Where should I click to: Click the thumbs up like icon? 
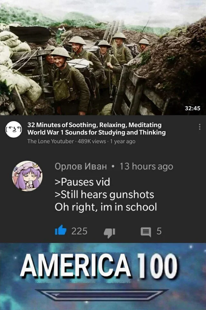click(x=61, y=230)
